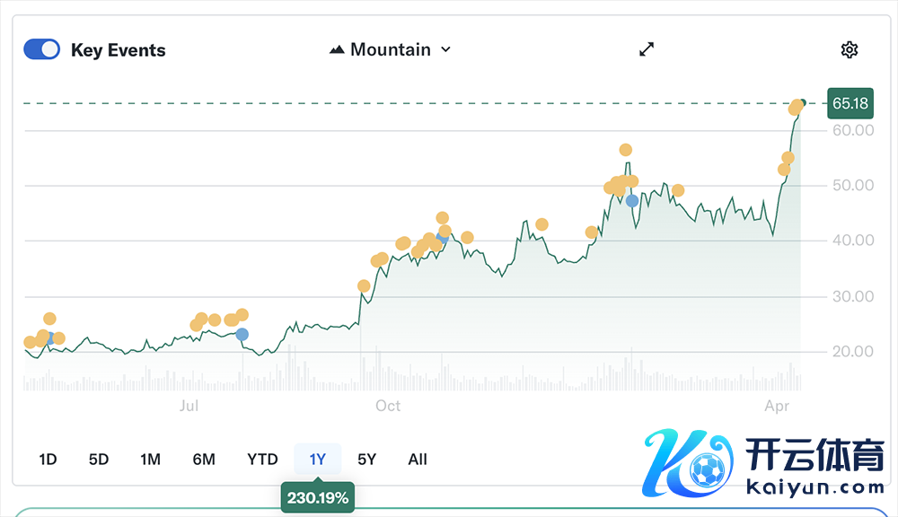Expand chart to full screen
The image size is (898, 517).
click(647, 49)
